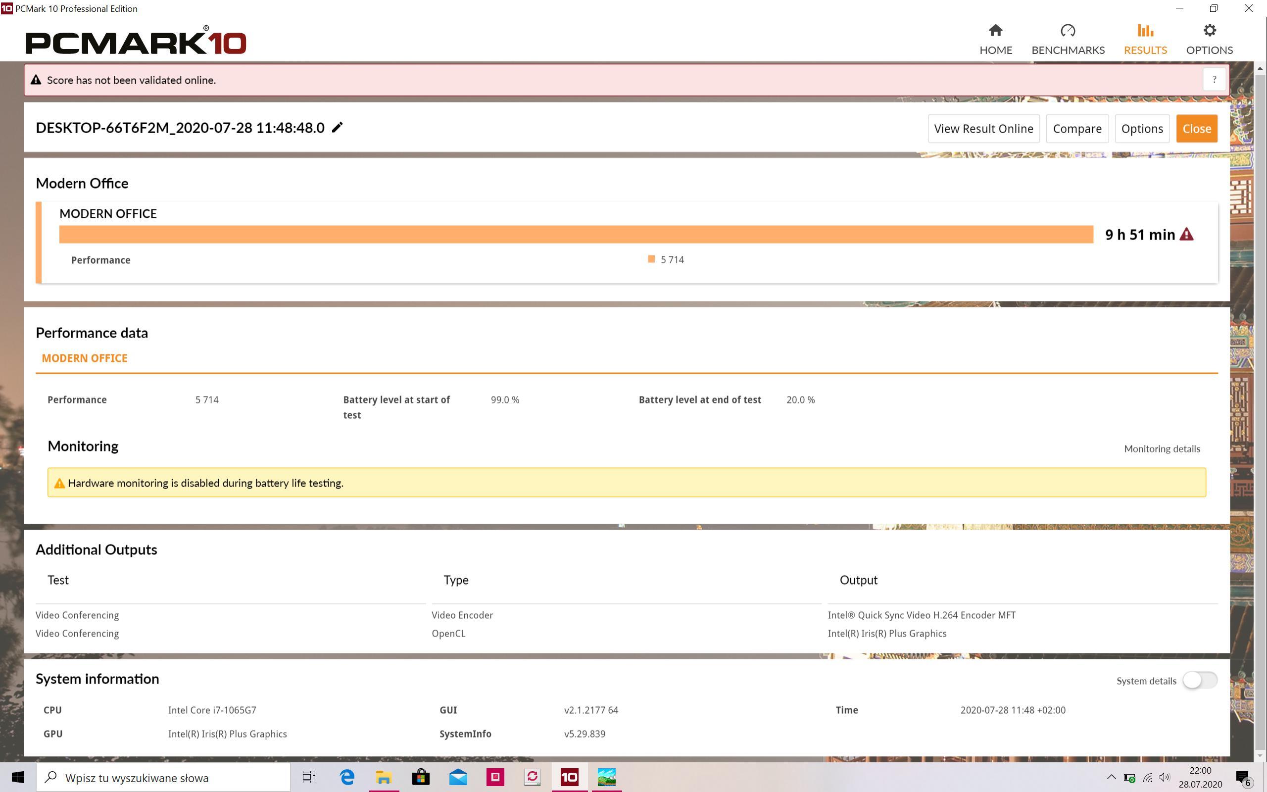Viewport: 1267px width, 792px height.
Task: Click the red warning triangle beside 9 h 51 min
Action: [1186, 235]
